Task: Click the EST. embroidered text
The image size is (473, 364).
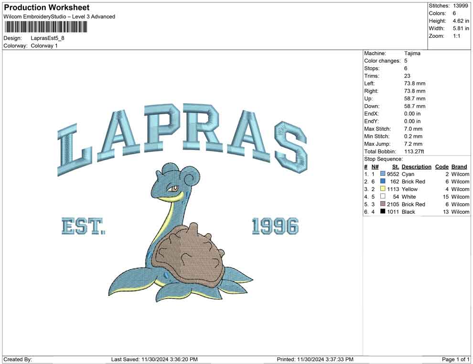Action: coord(84,226)
